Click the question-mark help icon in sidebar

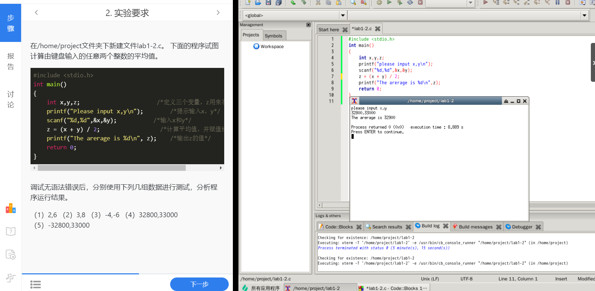tap(11, 231)
